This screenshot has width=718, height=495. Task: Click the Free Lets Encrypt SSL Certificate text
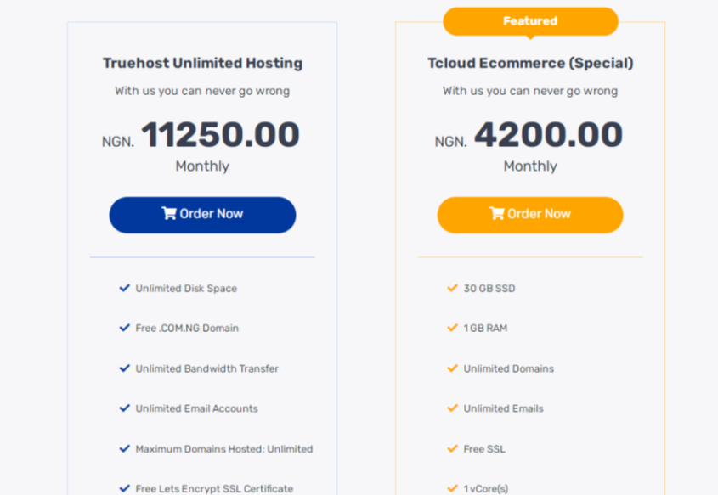(x=214, y=489)
